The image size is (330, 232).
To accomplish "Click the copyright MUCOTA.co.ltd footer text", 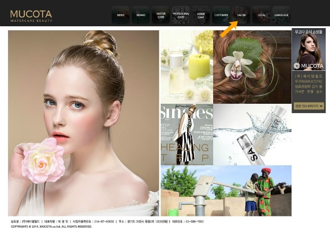I will [x=51, y=227].
